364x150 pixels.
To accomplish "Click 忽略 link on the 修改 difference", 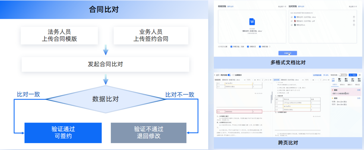I will 359,98.
